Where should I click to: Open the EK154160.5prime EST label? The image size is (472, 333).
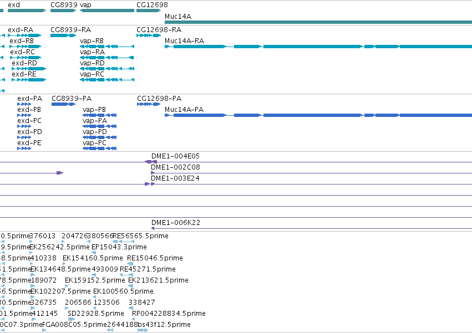pos(93,258)
